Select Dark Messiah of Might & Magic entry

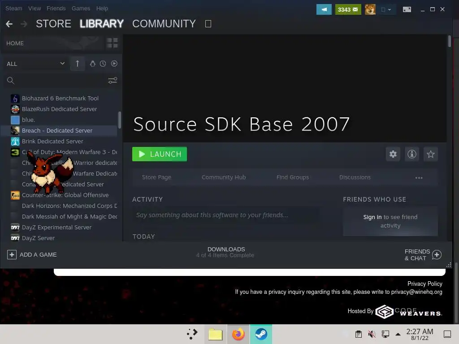pyautogui.click(x=69, y=217)
